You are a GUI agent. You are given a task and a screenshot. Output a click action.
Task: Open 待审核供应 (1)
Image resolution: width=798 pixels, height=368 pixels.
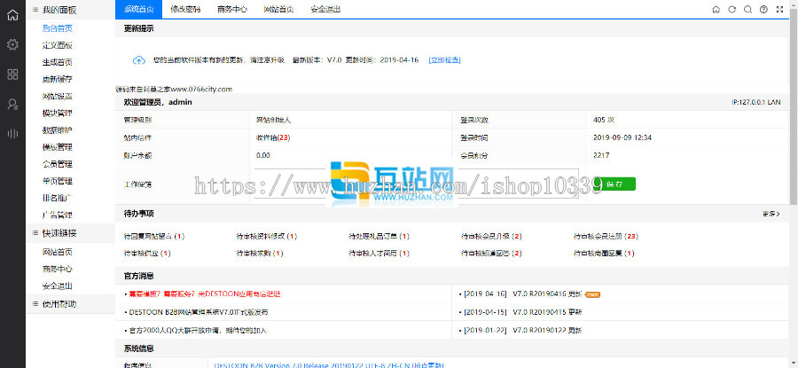(x=147, y=253)
